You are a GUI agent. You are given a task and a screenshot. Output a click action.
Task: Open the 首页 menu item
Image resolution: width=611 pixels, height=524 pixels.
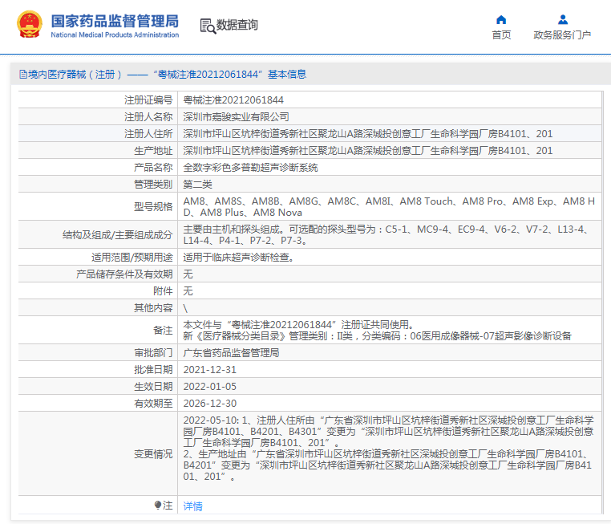pos(501,35)
